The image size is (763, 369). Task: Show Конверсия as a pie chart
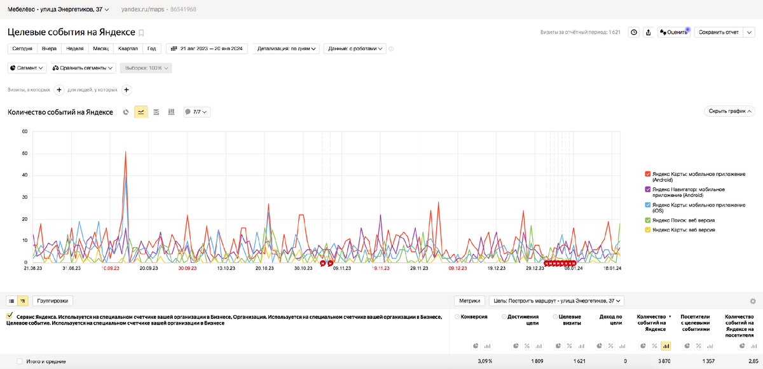click(475, 346)
